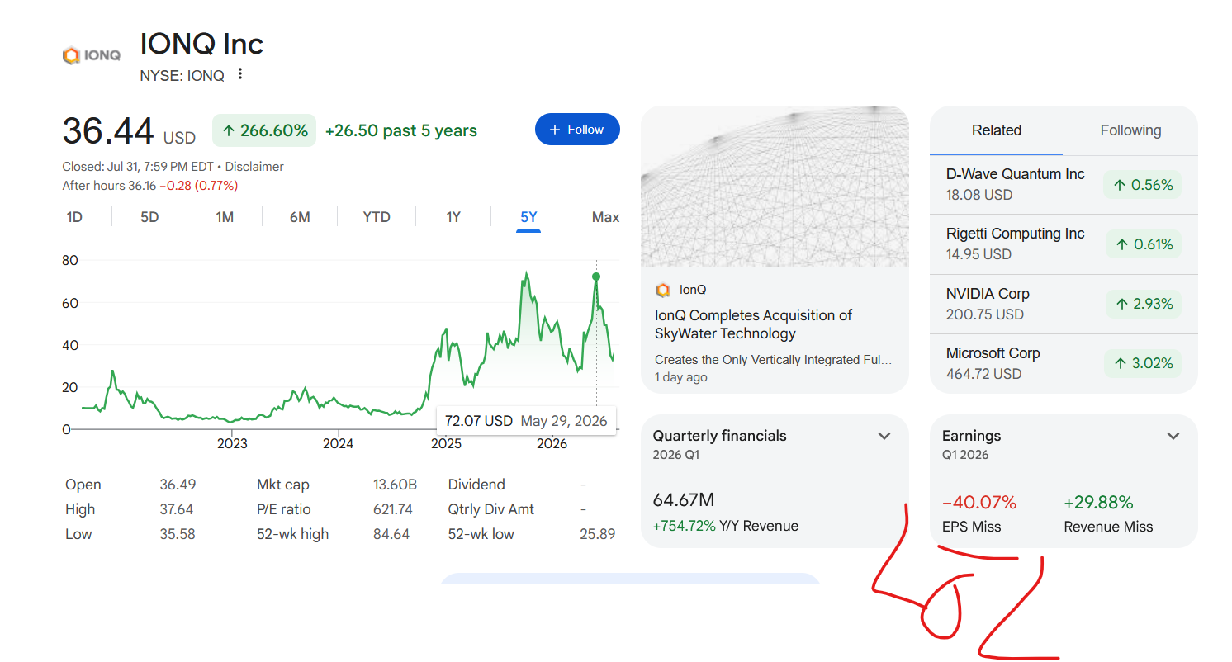Viewport: 1232px width, 662px height.
Task: Show the YTD chart range
Action: [x=377, y=217]
